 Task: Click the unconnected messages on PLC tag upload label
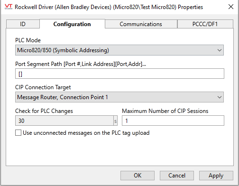(x=86, y=133)
